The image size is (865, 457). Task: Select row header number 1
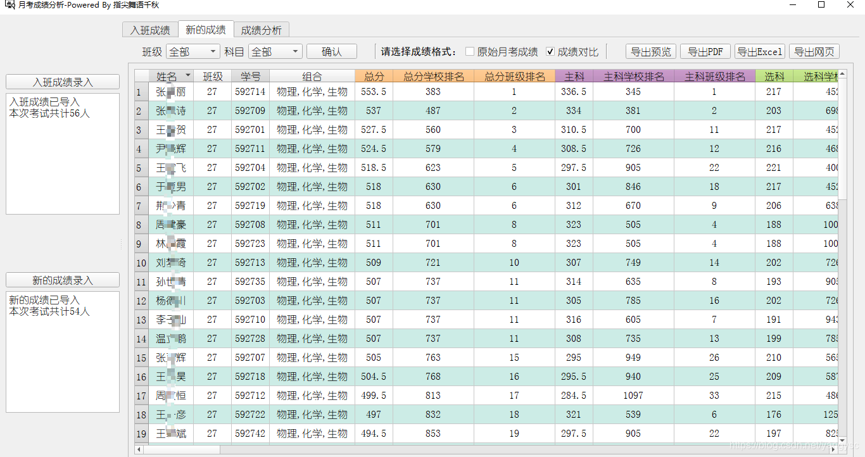point(142,92)
